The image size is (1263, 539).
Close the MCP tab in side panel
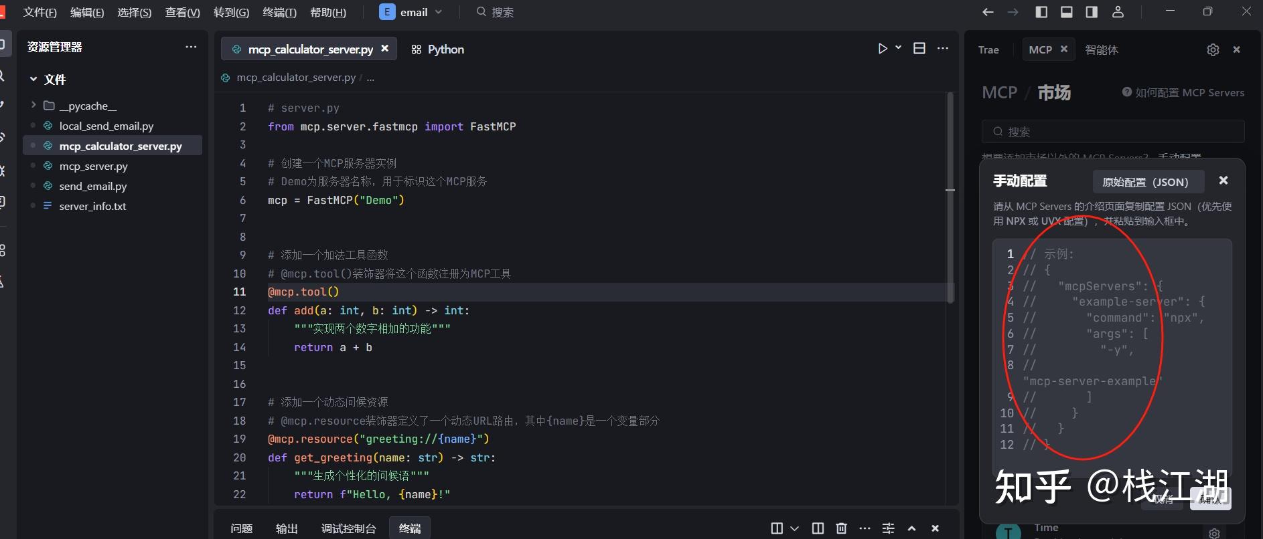[x=1064, y=49]
